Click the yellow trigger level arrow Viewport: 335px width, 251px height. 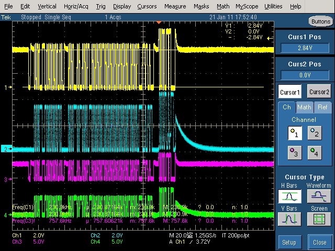[x=270, y=38]
